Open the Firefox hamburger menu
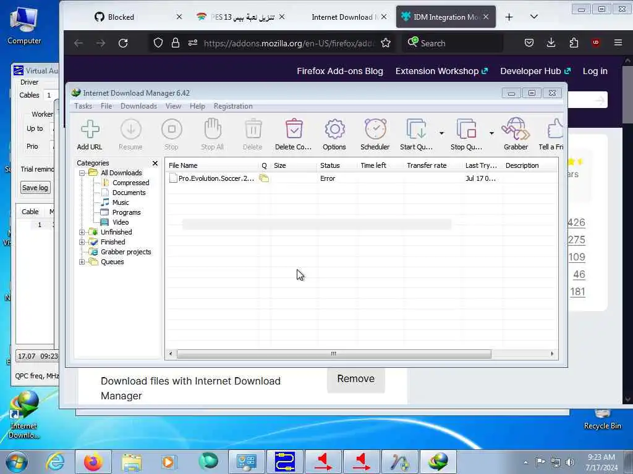 point(618,43)
